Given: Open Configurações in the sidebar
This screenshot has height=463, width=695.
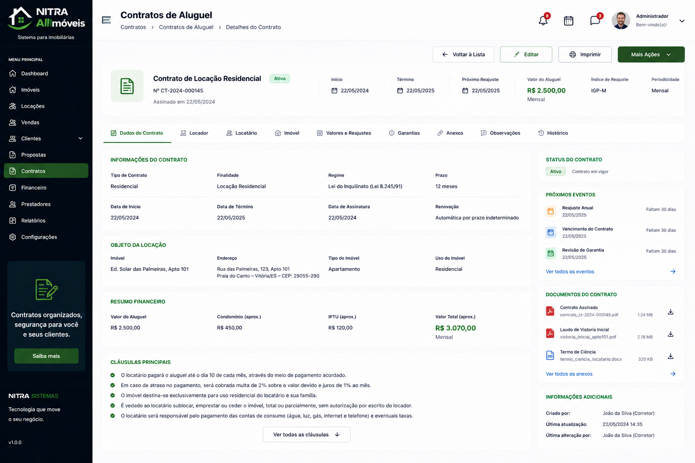Looking at the screenshot, I should tap(46, 237).
